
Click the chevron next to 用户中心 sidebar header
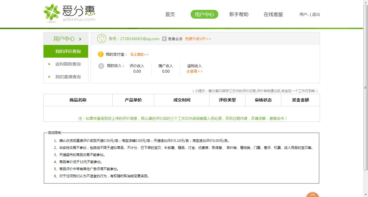[x=80, y=39]
